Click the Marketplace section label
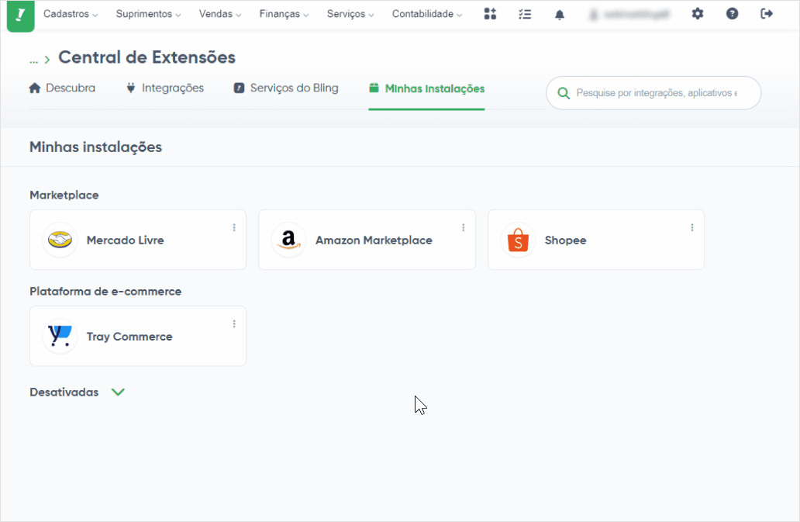The width and height of the screenshot is (800, 522). coord(64,195)
